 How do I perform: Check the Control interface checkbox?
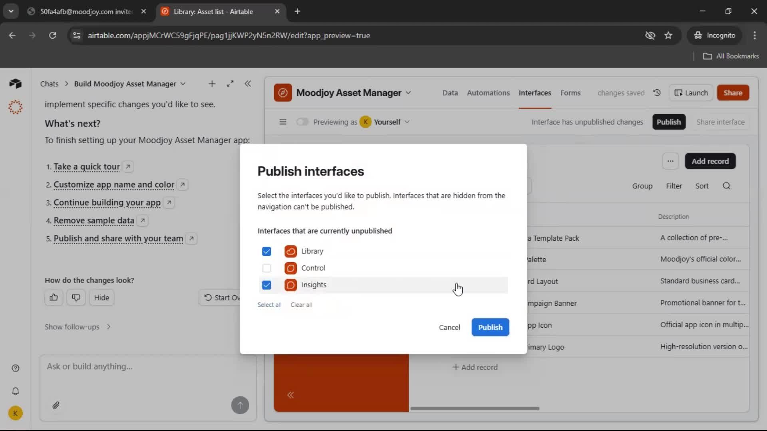click(x=266, y=268)
